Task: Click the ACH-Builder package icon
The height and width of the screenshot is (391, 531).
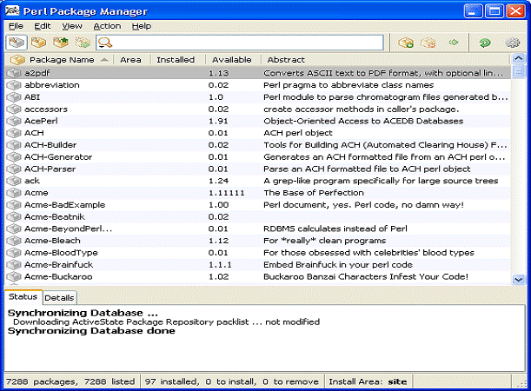Action: point(14,145)
